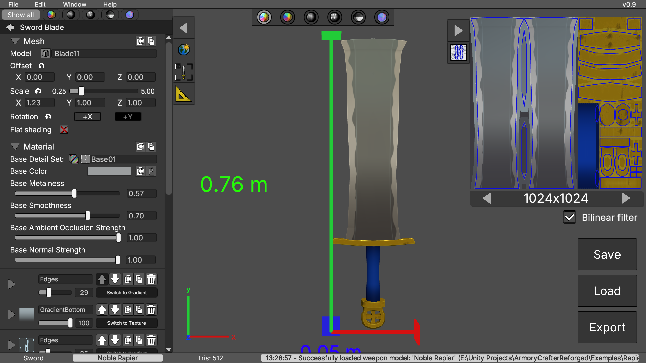Toggle the Flat shading checkbox
Screen dimensions: 646x363
pyautogui.click(x=64, y=130)
